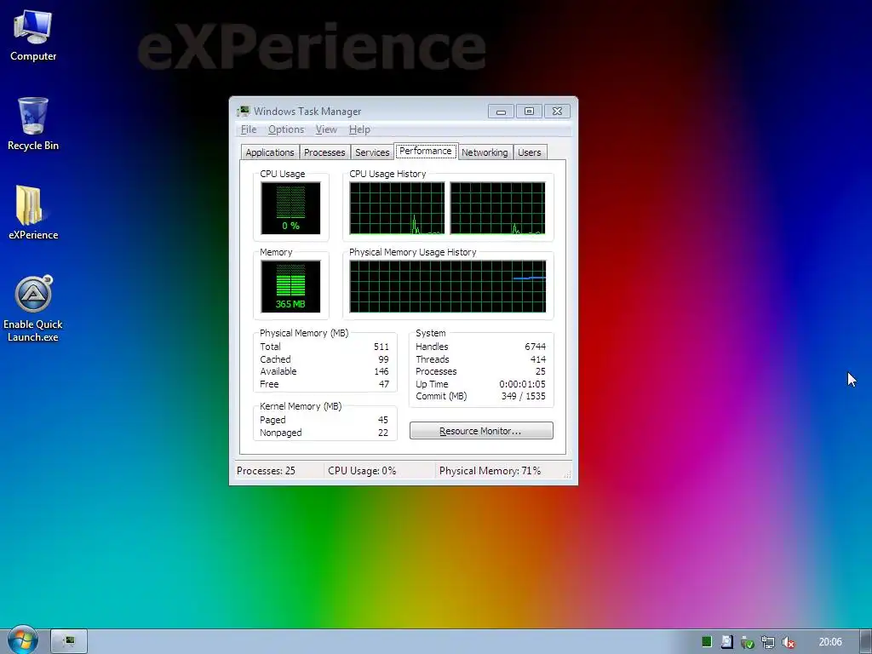Open the Options menu
The image size is (872, 654).
click(286, 129)
